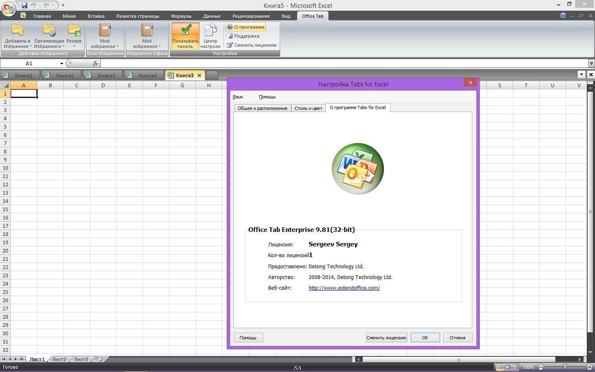595x372 pixels.
Task: Select Page Break Preview in status bar
Action: [515, 367]
